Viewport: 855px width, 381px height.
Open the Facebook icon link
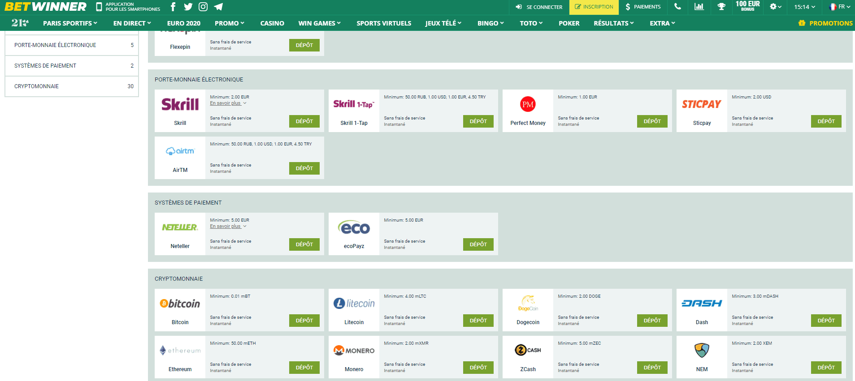point(173,7)
